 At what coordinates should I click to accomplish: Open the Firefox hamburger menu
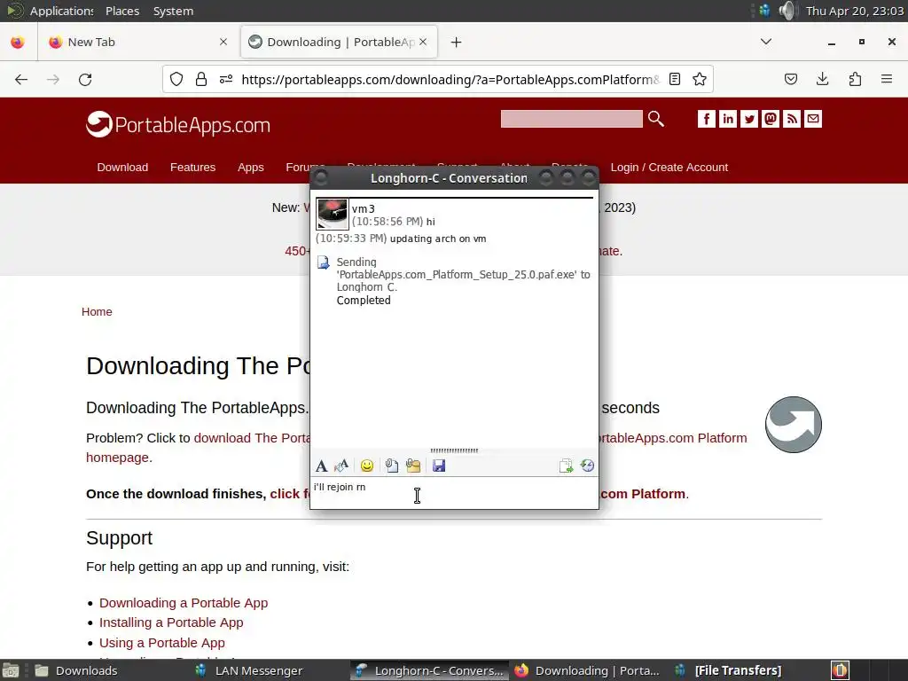pyautogui.click(x=887, y=79)
